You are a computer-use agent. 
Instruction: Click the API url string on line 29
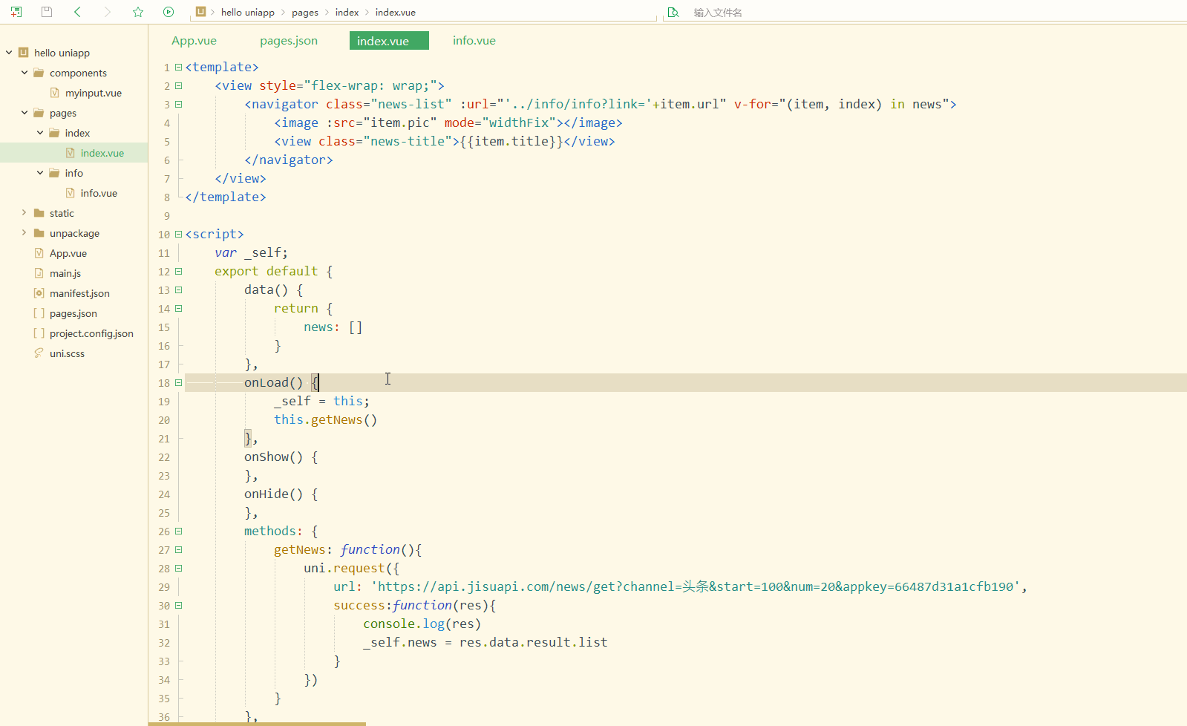696,587
